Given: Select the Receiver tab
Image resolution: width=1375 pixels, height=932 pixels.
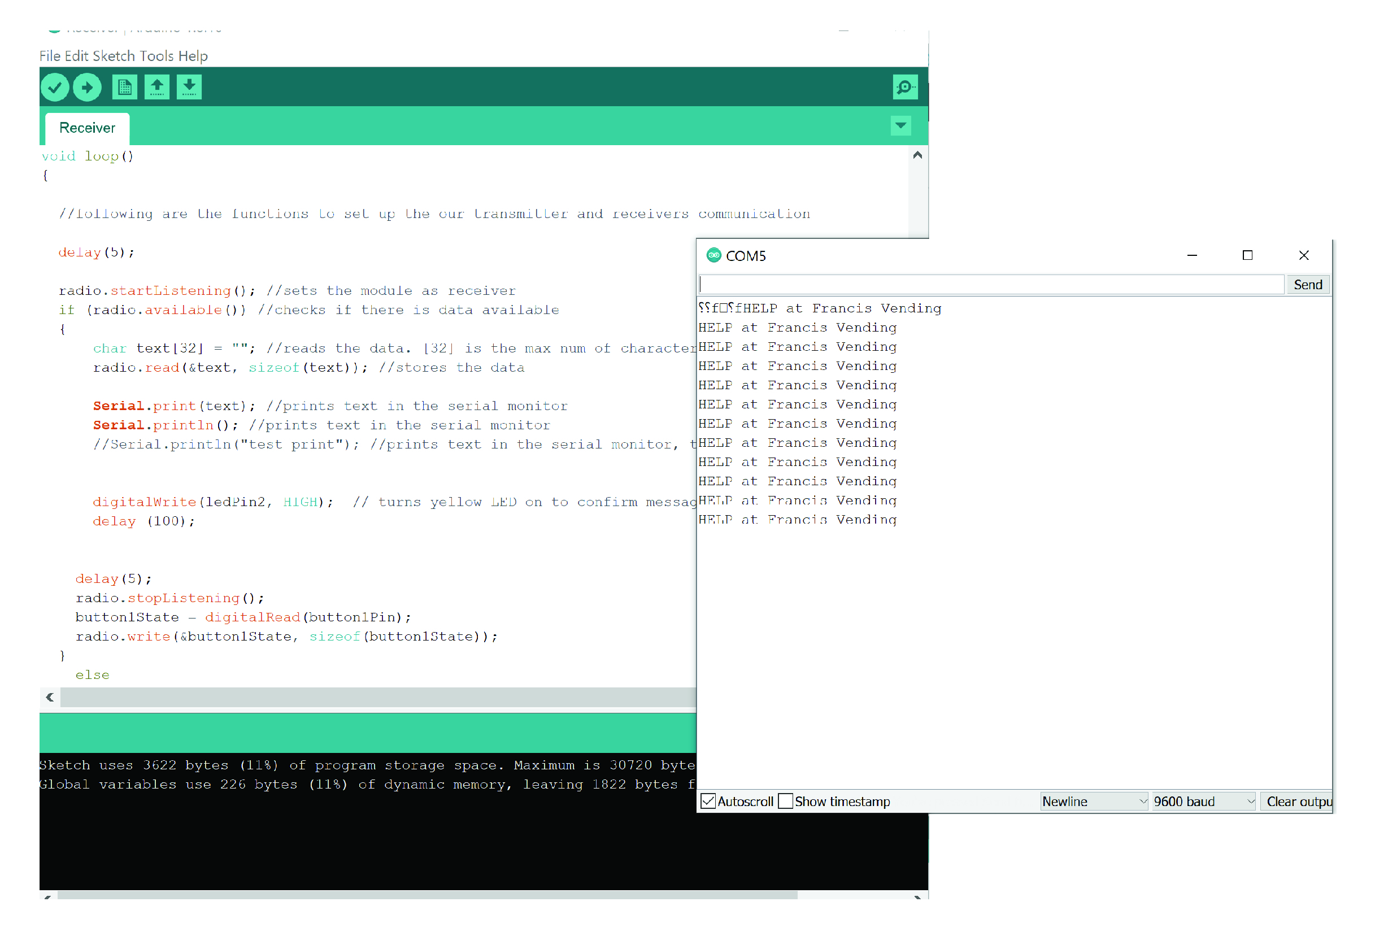Looking at the screenshot, I should (88, 128).
